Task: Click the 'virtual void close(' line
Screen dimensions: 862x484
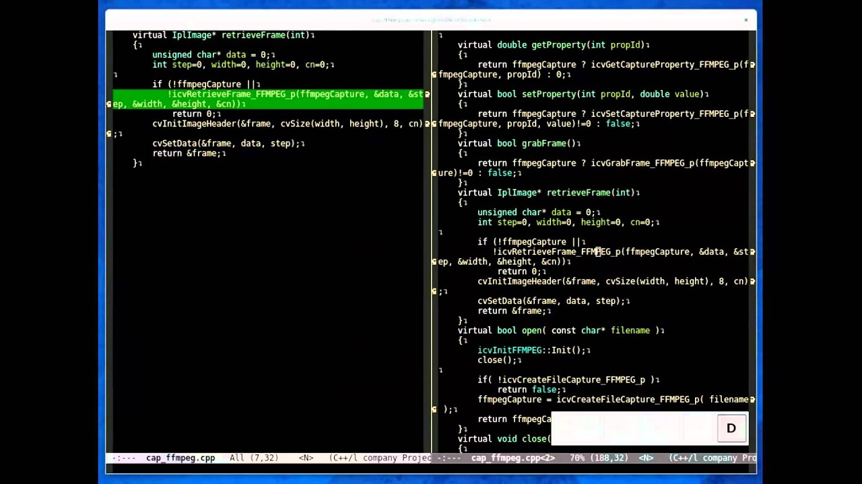Action: tap(504, 438)
